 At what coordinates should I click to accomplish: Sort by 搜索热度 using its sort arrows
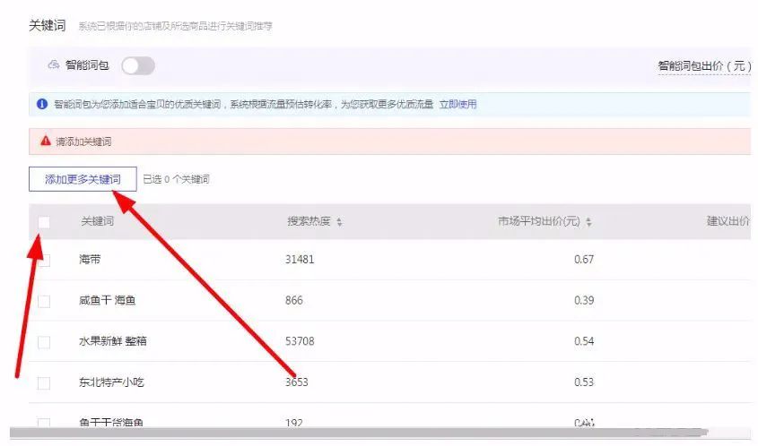339,222
